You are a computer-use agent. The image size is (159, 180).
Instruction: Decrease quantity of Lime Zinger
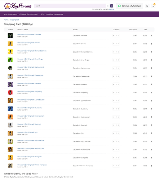coord(114,60)
